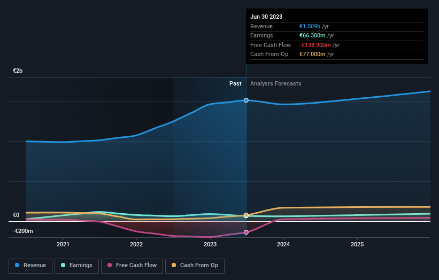This screenshot has height=280, width=439.
Task: Click the Cash From Op label in tooltip
Action: 269,55
